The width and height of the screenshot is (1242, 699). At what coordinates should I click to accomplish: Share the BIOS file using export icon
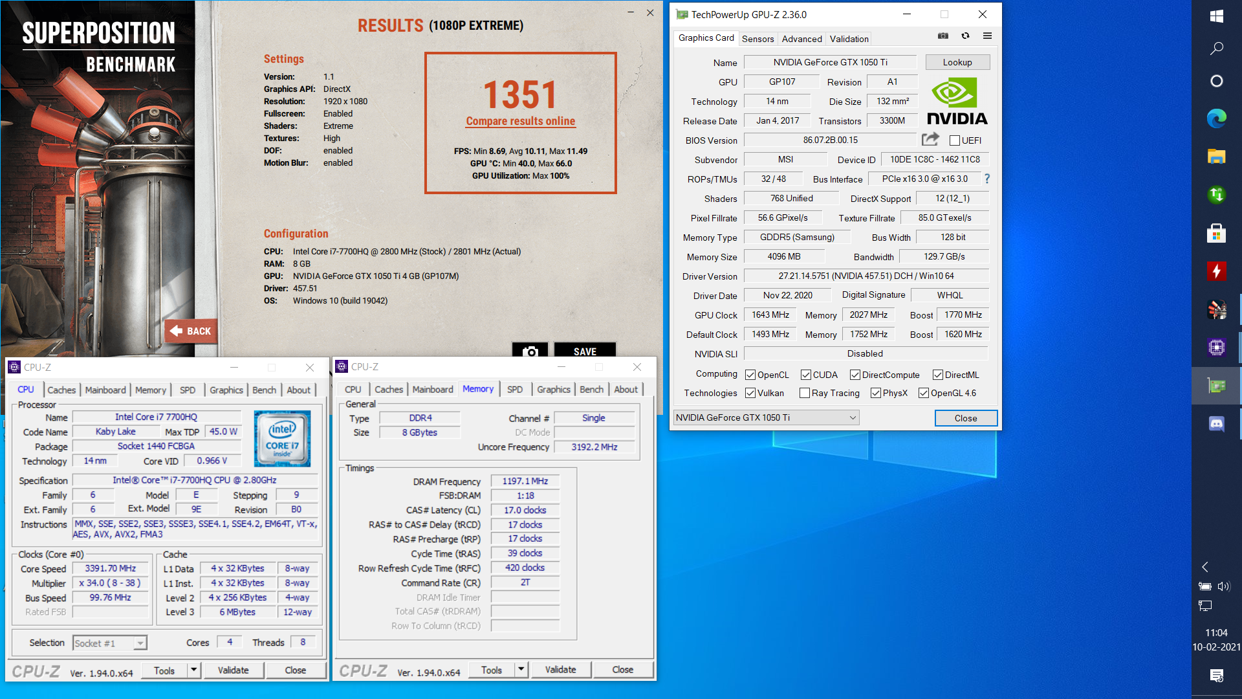(930, 139)
